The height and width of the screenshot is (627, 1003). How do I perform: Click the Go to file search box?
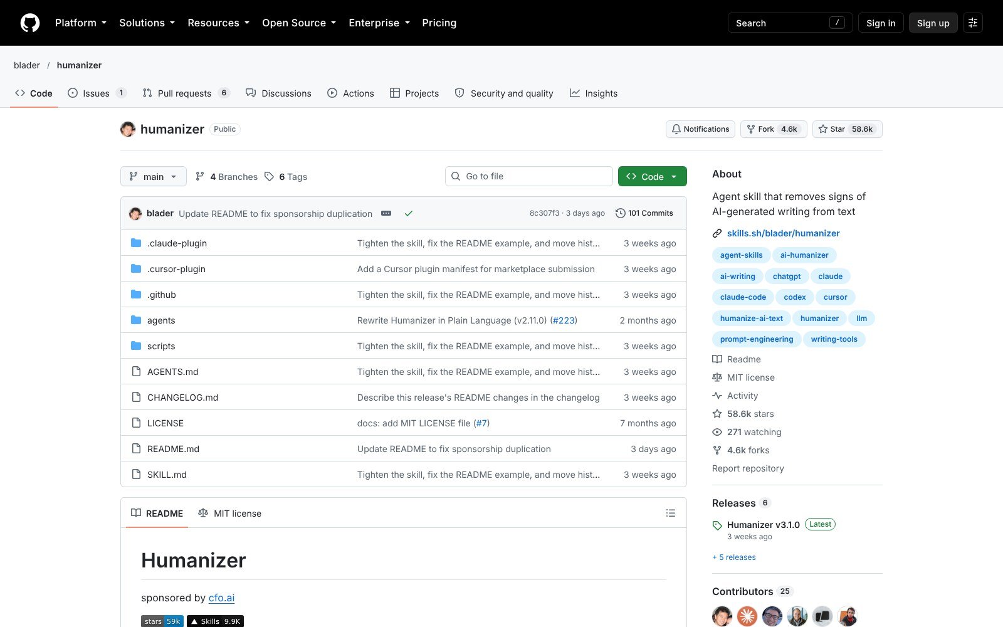(529, 176)
